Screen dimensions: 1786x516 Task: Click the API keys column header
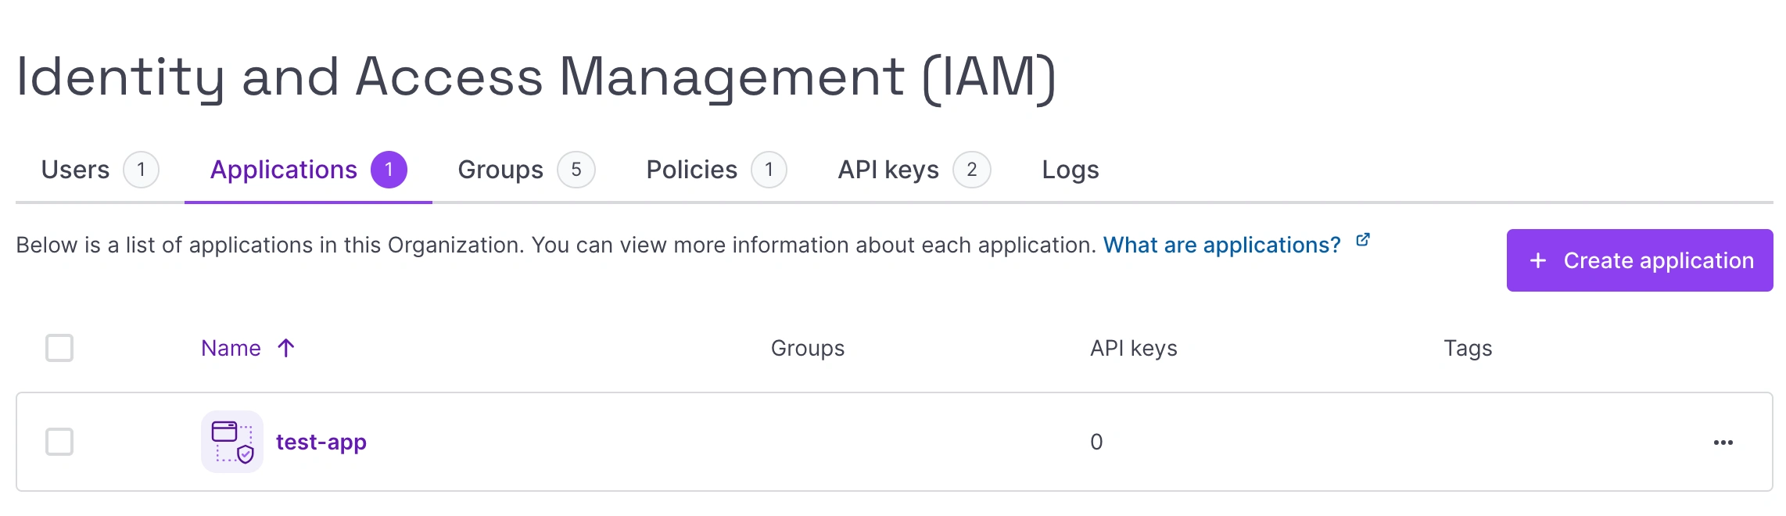[1133, 348]
